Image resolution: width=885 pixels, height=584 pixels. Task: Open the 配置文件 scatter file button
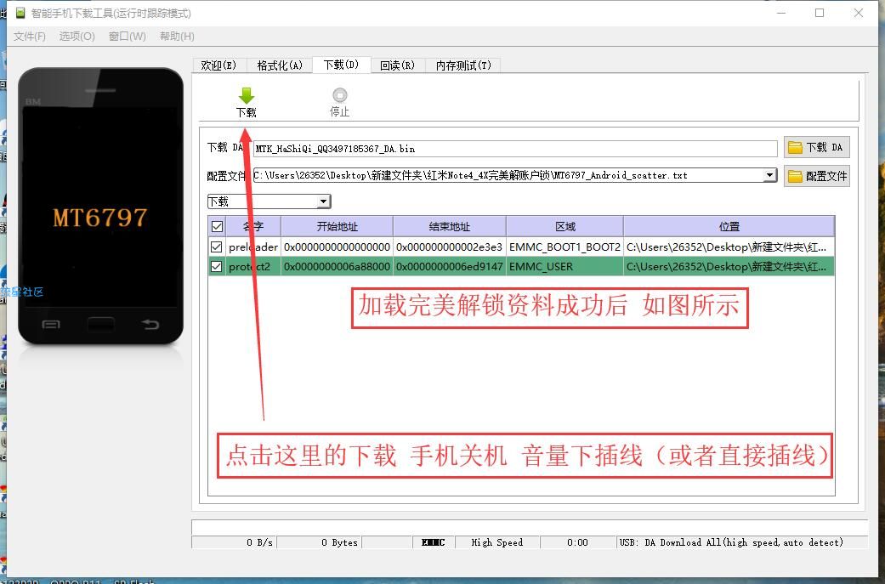[816, 176]
